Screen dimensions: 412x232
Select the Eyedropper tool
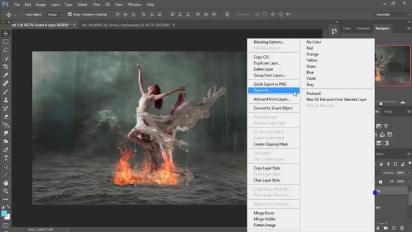click(6, 75)
